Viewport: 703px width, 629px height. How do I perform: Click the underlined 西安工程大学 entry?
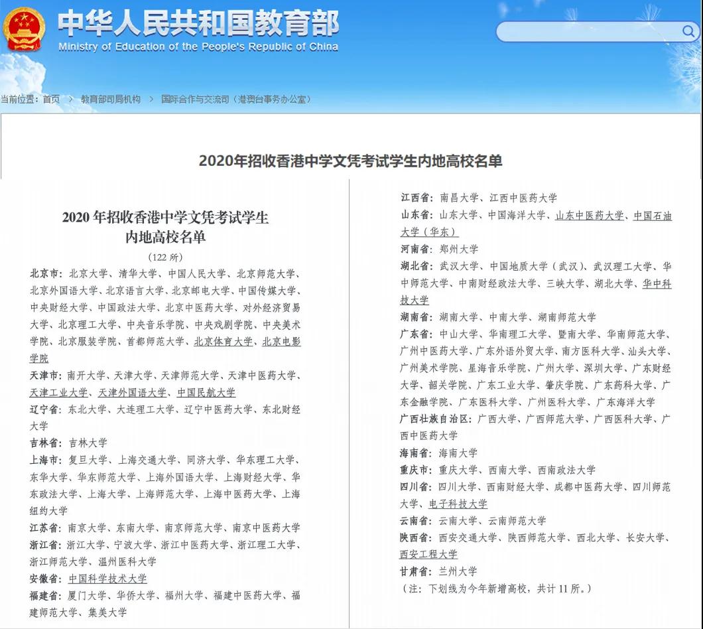coord(428,555)
